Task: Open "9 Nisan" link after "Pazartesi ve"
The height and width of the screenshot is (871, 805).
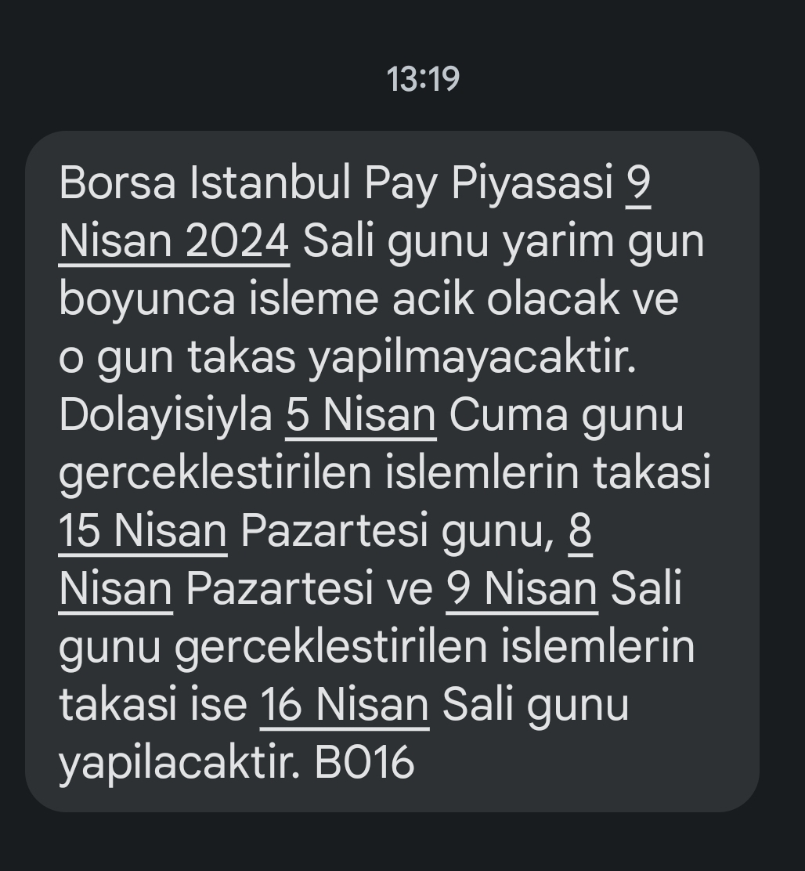Action: [x=522, y=589]
